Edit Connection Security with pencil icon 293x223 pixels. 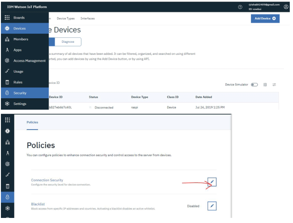212,182
